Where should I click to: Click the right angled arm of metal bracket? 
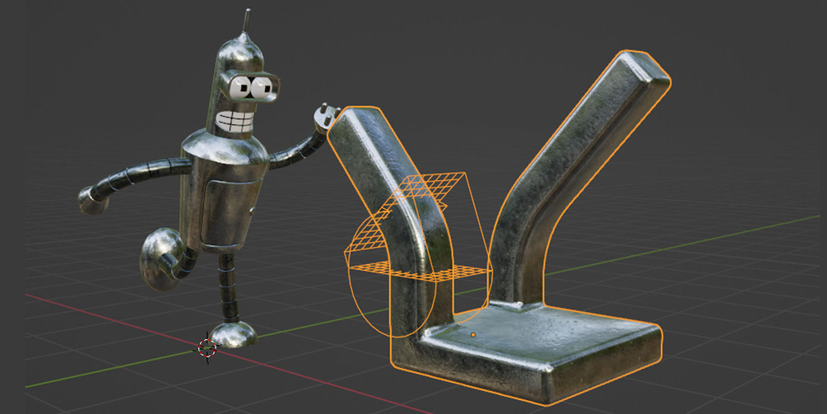(580, 179)
